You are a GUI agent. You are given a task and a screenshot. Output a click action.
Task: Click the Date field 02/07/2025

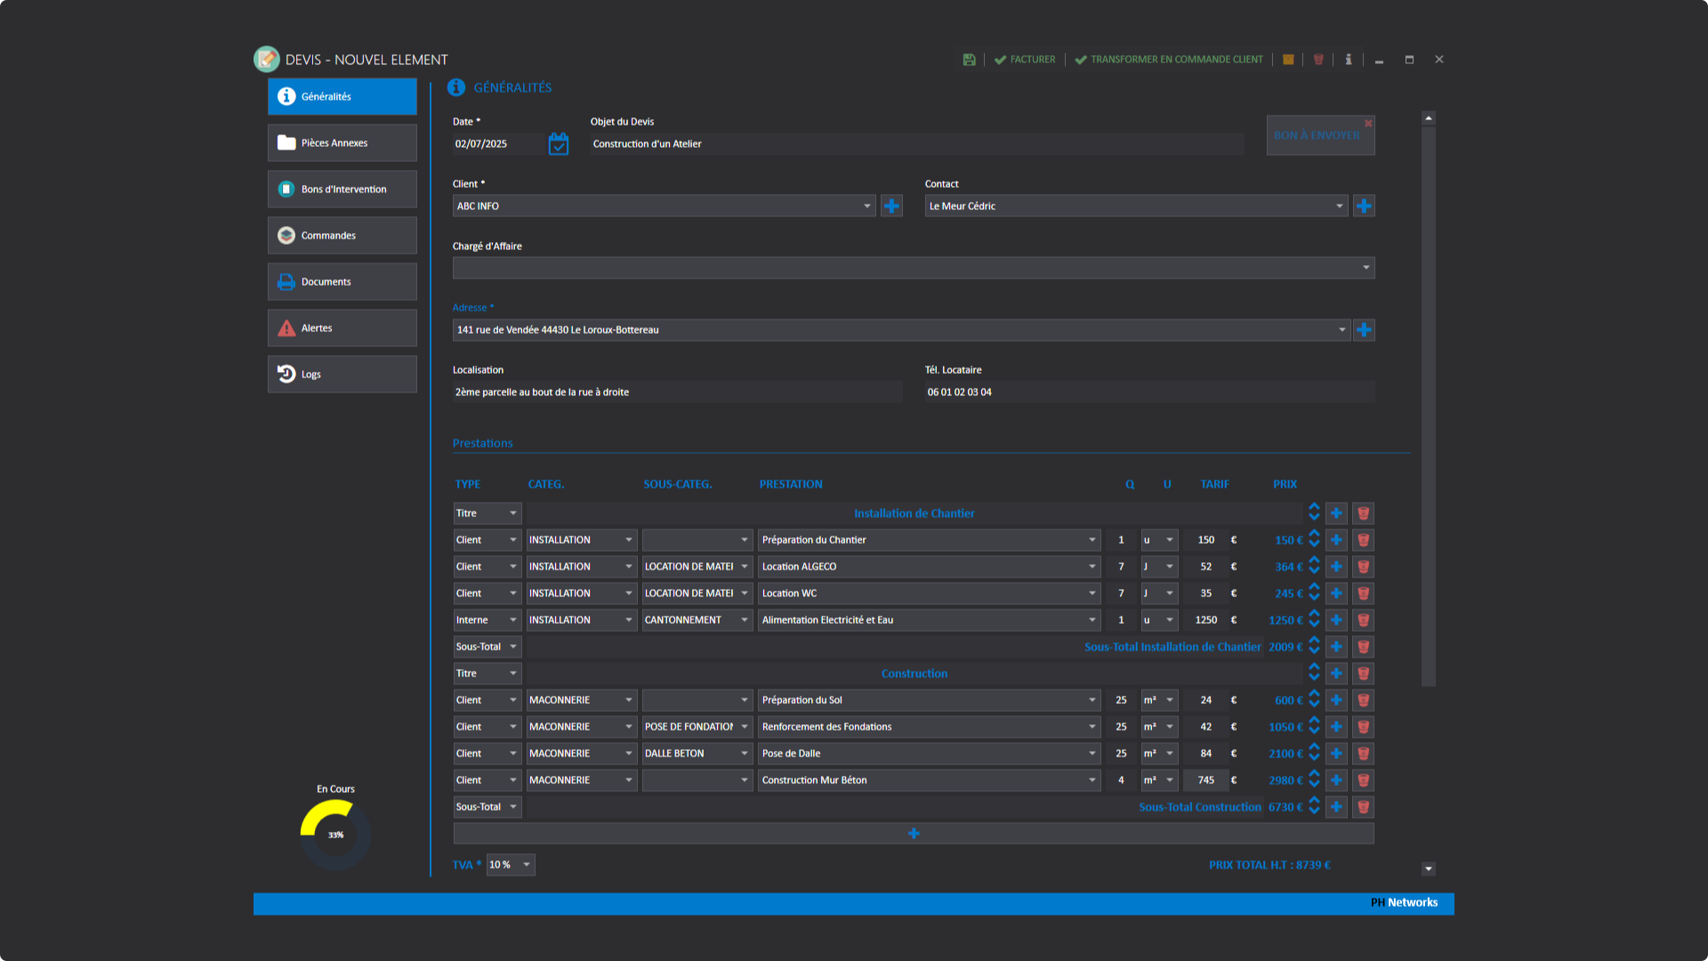pos(497,144)
